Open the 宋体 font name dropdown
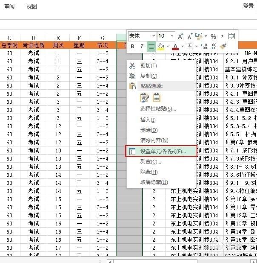257x263 pixels. (154, 36)
